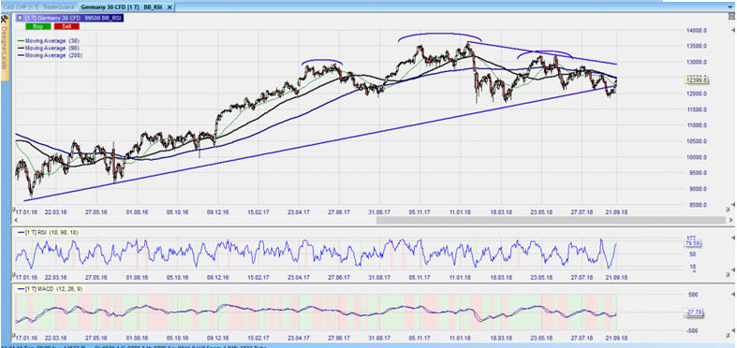Image resolution: width=737 pixels, height=348 pixels.
Task: Click the small arrow at the bottom-right of the MACD panel
Action: (733, 330)
